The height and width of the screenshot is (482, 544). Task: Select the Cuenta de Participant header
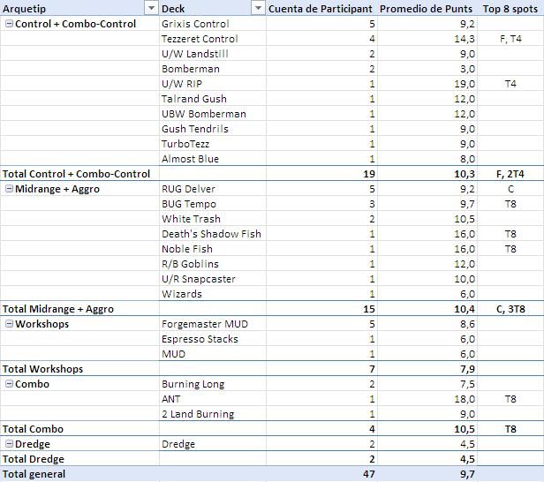tap(320, 8)
